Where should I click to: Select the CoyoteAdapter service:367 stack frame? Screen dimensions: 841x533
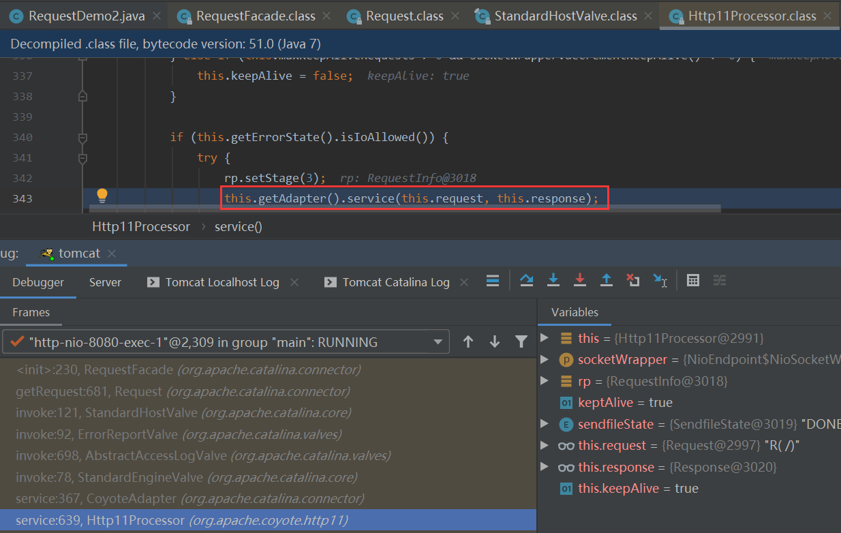click(189, 499)
